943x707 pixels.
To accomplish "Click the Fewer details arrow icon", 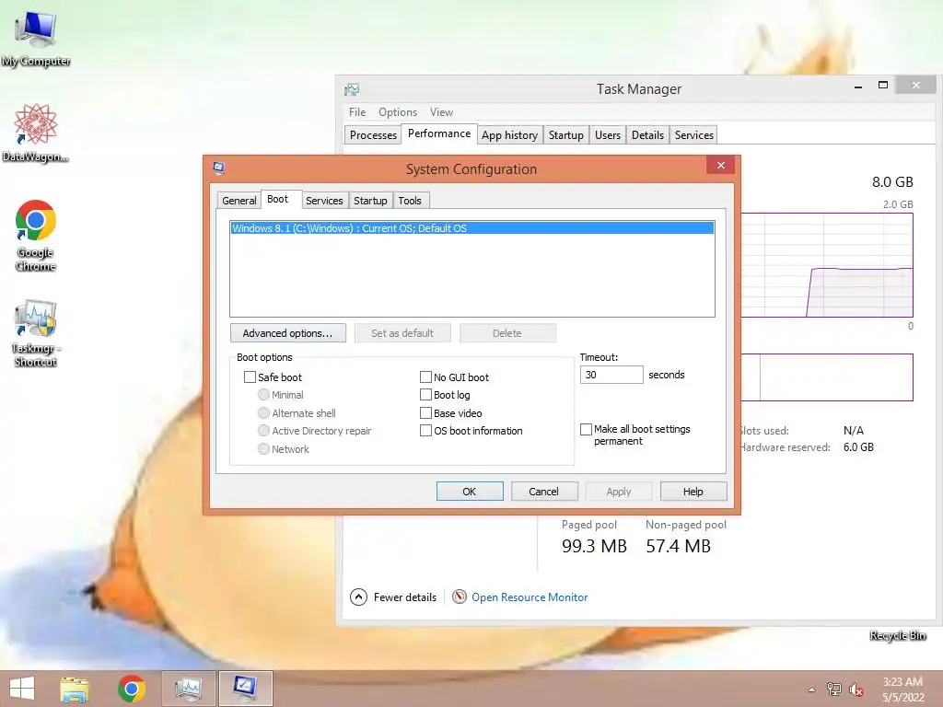I will tap(358, 597).
